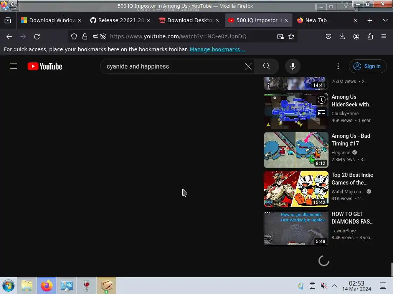Open the extensions puzzle menu

370,36
